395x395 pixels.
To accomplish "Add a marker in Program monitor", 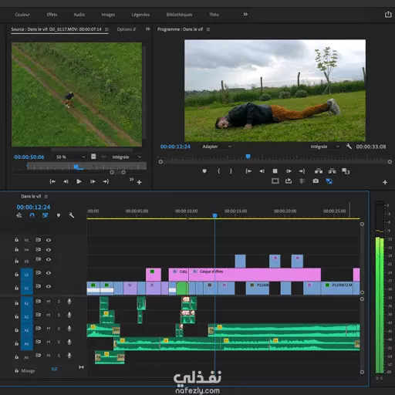I will 204,171.
